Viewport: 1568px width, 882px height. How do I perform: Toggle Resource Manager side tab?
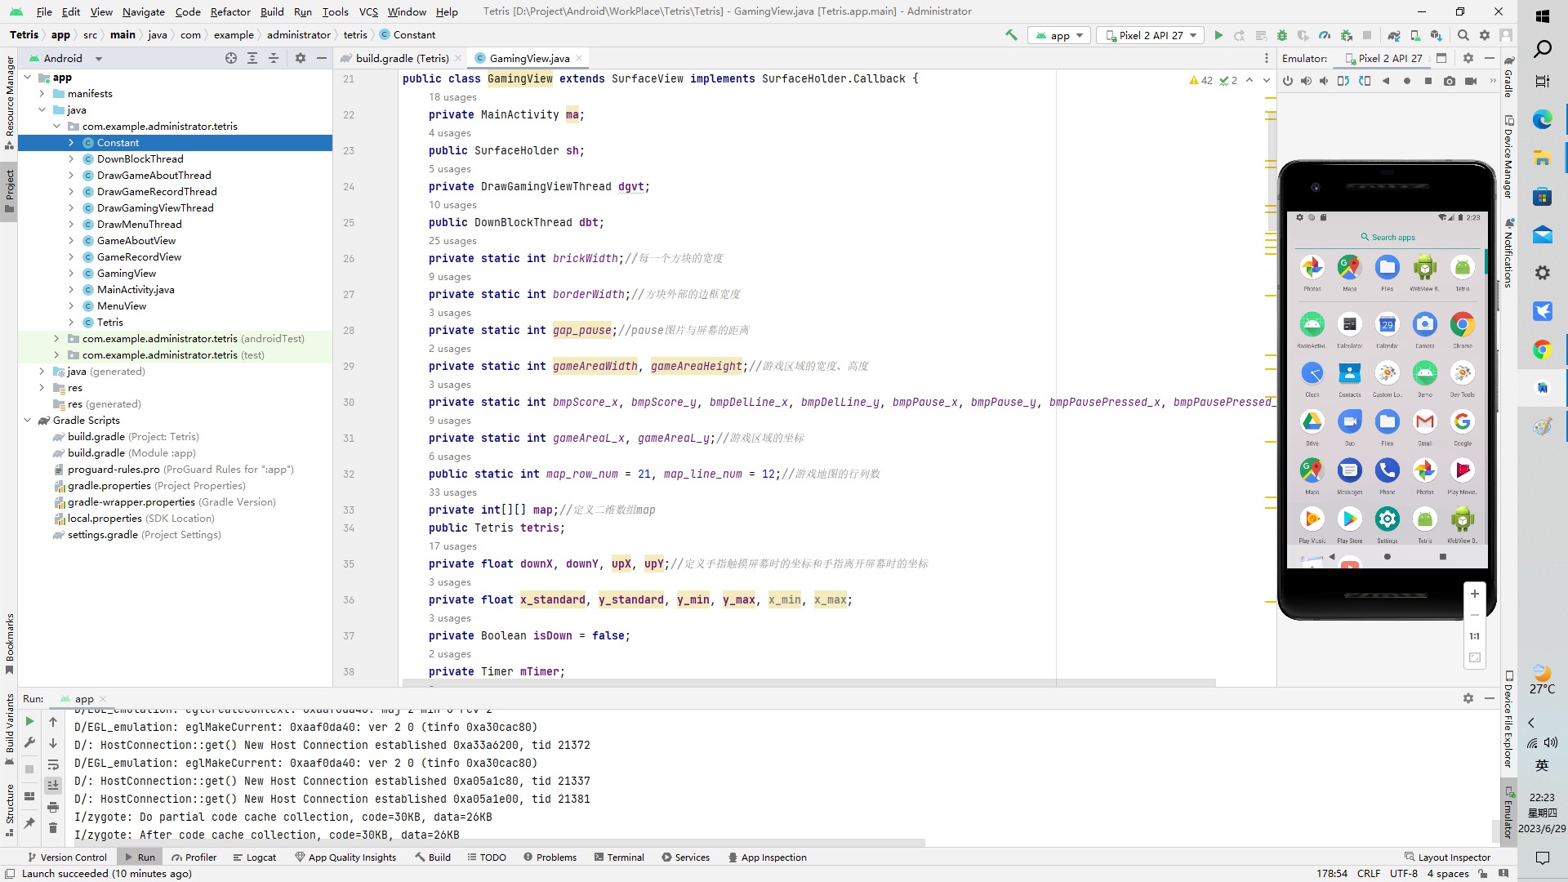tap(10, 103)
